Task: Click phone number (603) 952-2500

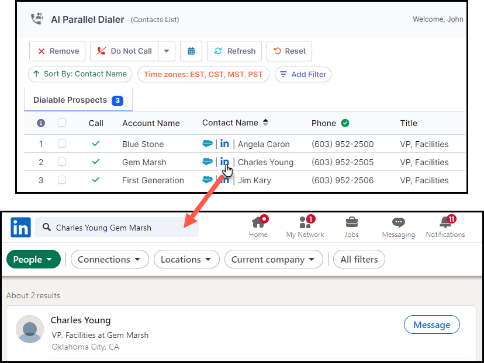Action: [x=343, y=144]
